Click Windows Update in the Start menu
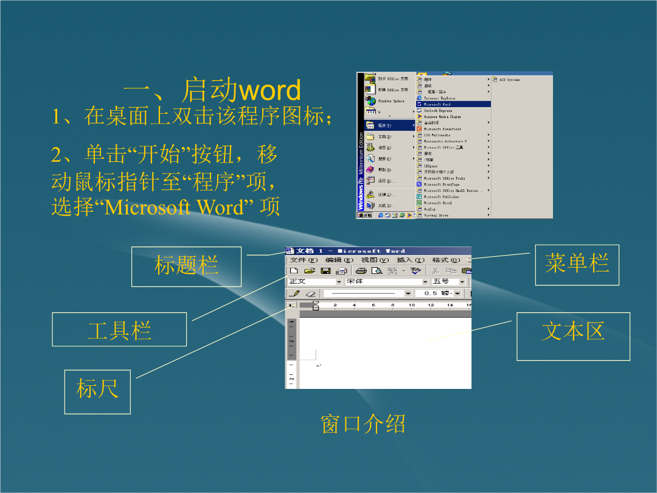This screenshot has height=493, width=657. click(x=389, y=100)
